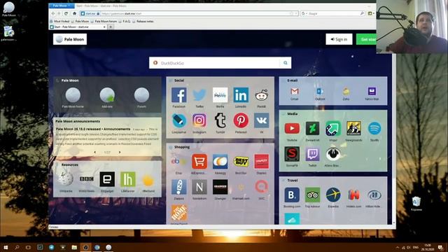Open the Engadget tile in Resources

tap(107, 179)
